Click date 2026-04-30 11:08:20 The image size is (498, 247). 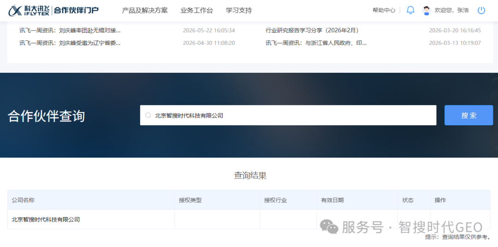click(x=209, y=43)
